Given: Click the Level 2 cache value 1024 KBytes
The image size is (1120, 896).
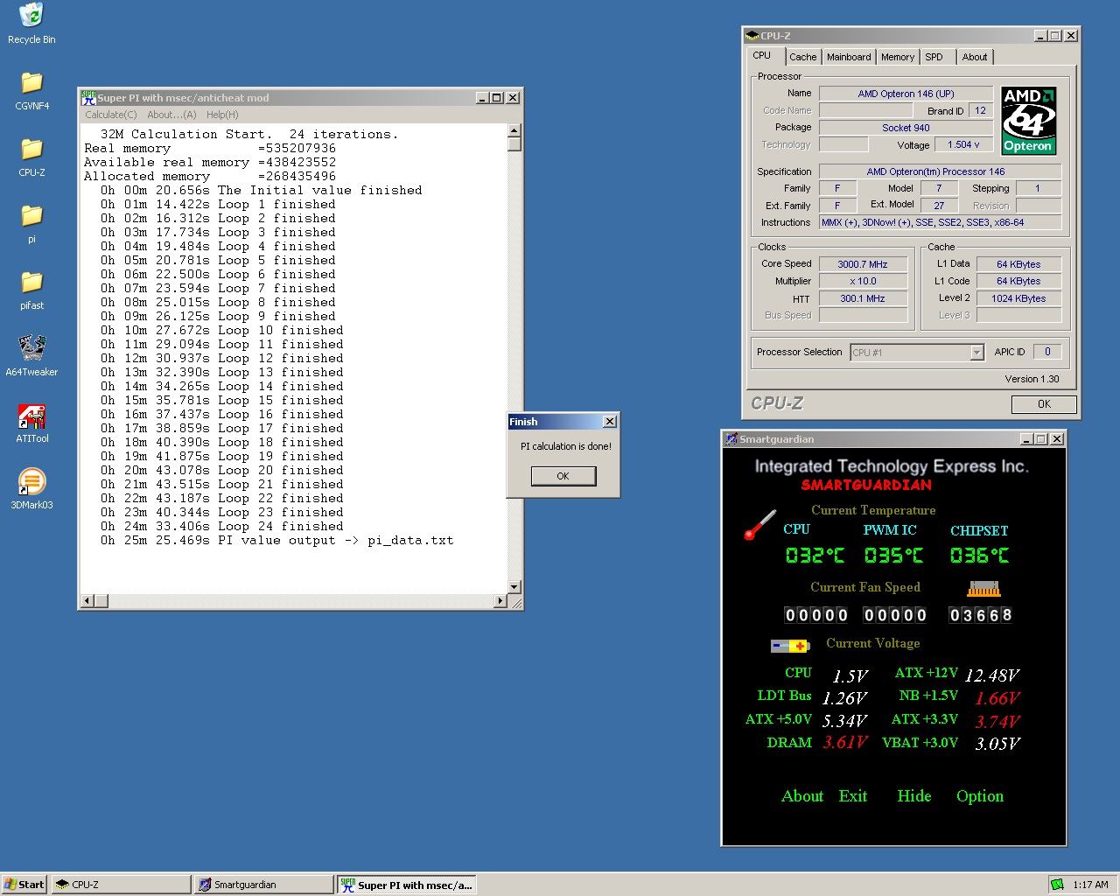Looking at the screenshot, I should (1018, 298).
